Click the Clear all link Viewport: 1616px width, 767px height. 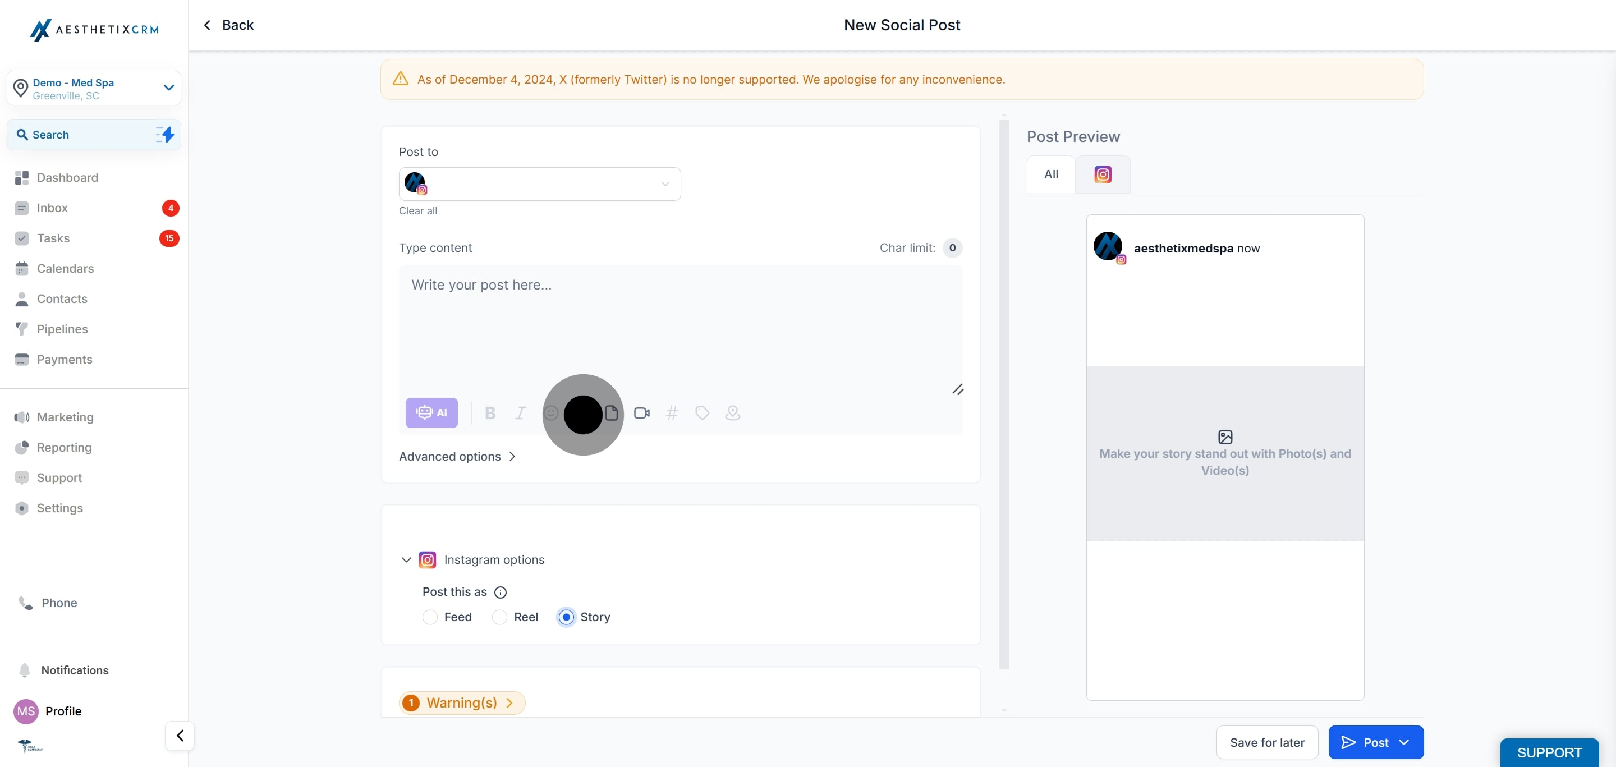418,211
